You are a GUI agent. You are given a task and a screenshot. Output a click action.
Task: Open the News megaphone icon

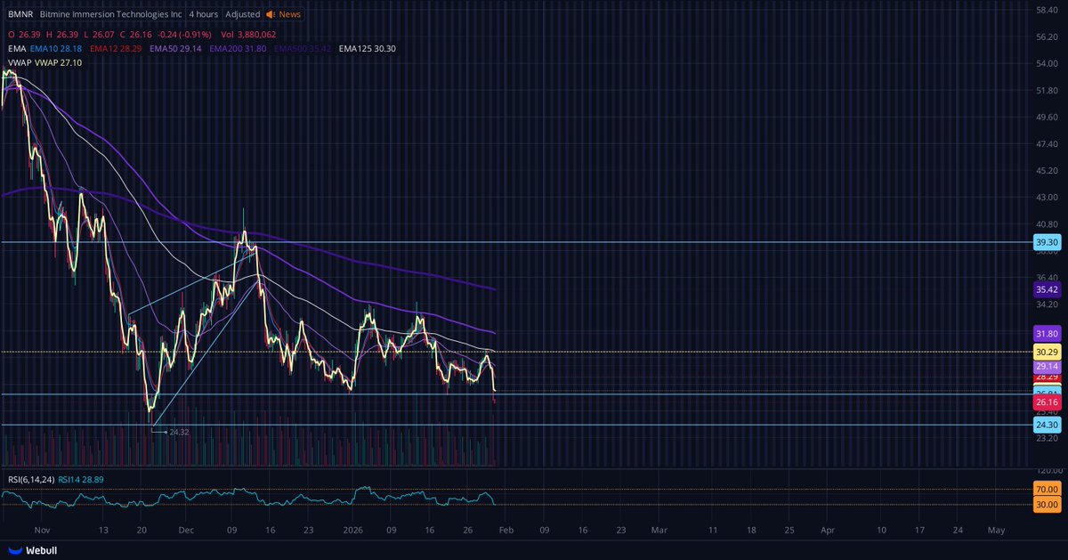click(x=271, y=14)
